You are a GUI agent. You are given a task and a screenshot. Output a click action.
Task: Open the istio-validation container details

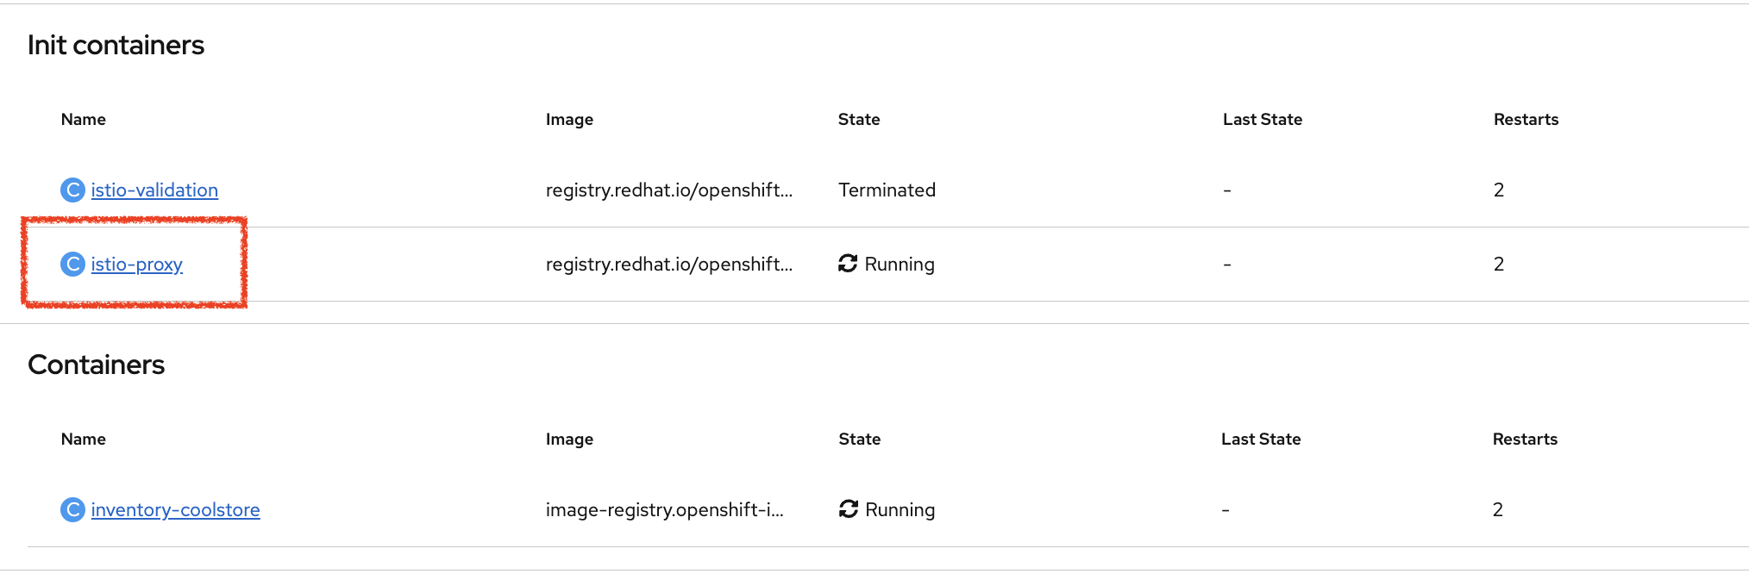point(154,190)
